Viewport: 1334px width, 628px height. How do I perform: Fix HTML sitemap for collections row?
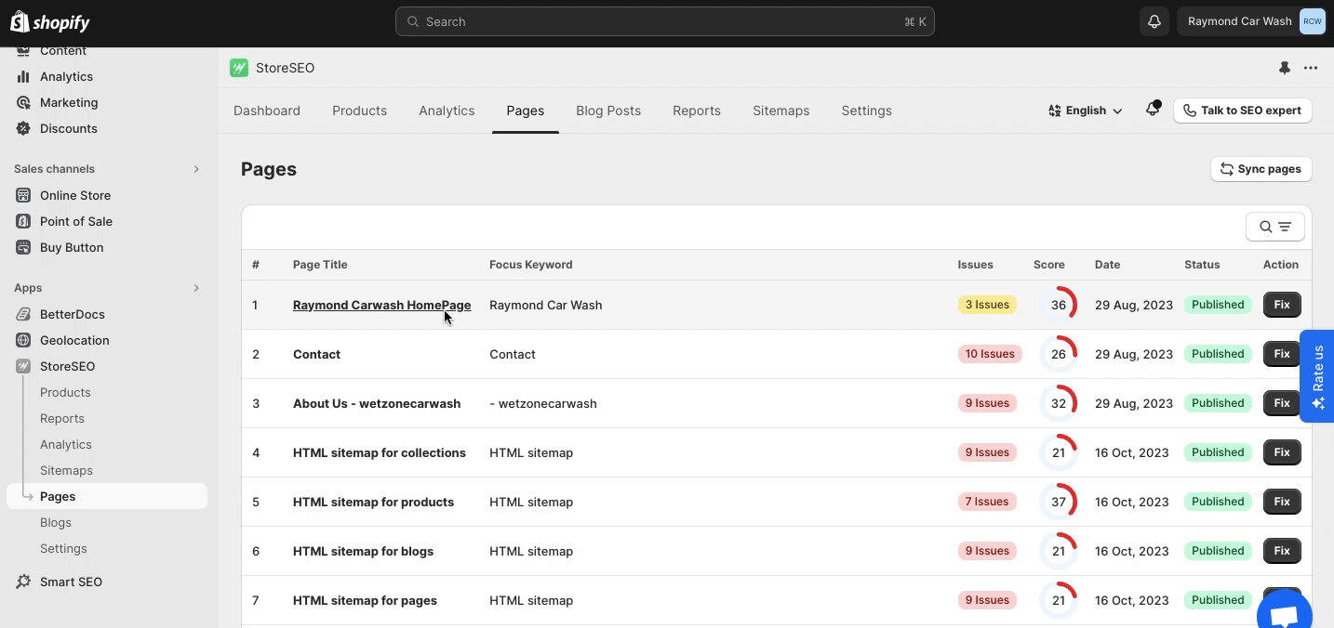tap(1282, 452)
